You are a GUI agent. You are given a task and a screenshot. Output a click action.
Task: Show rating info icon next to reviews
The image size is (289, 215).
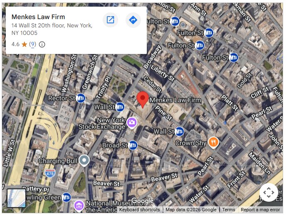(42, 44)
